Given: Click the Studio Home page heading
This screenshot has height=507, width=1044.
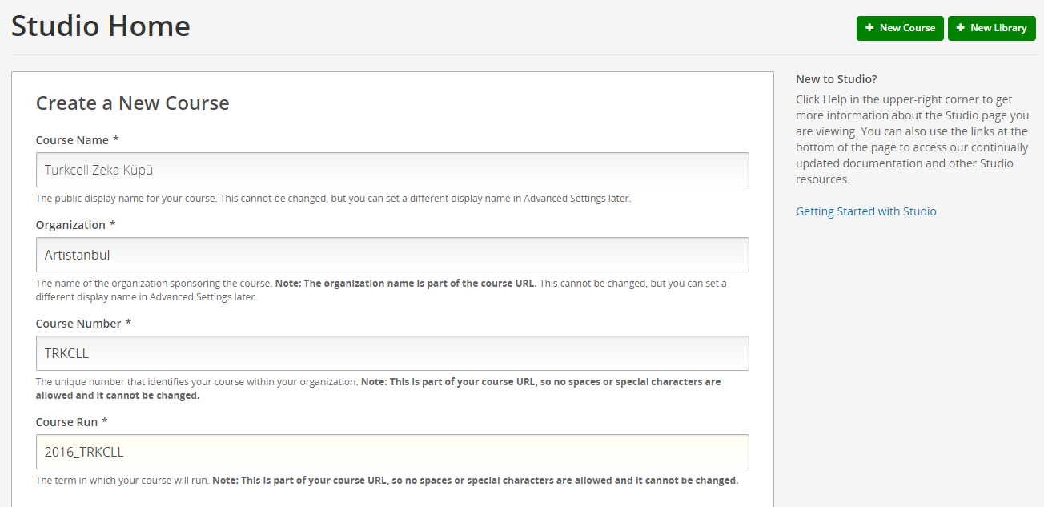Looking at the screenshot, I should 101,26.
